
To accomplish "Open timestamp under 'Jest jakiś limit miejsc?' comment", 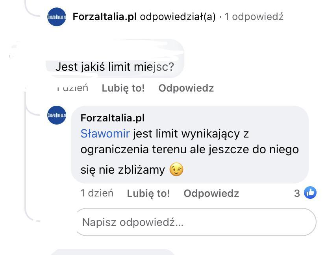I will click(72, 88).
